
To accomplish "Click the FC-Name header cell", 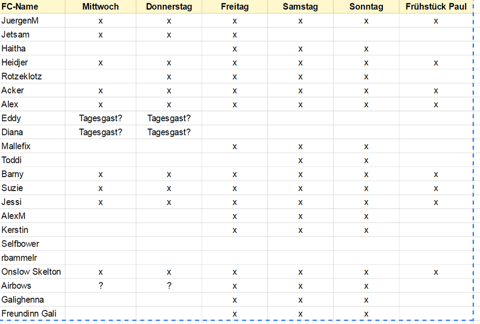I will tap(20, 6).
